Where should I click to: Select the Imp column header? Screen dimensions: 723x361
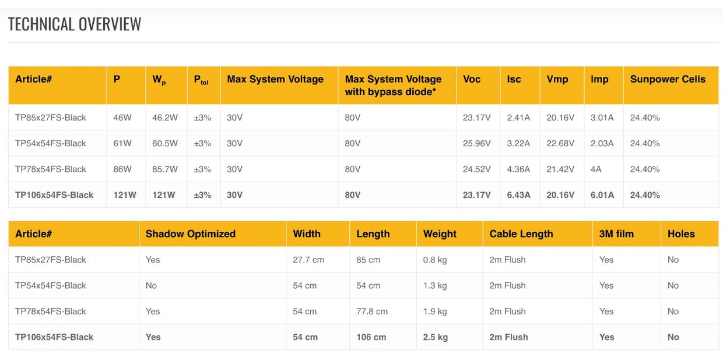coord(599,79)
